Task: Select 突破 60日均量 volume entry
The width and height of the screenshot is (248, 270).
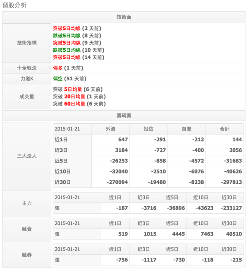Action: point(79,104)
